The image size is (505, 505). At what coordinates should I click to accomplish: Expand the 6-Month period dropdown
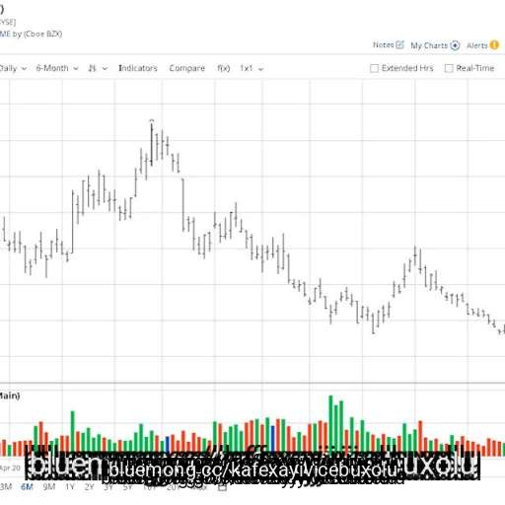pyautogui.click(x=57, y=68)
